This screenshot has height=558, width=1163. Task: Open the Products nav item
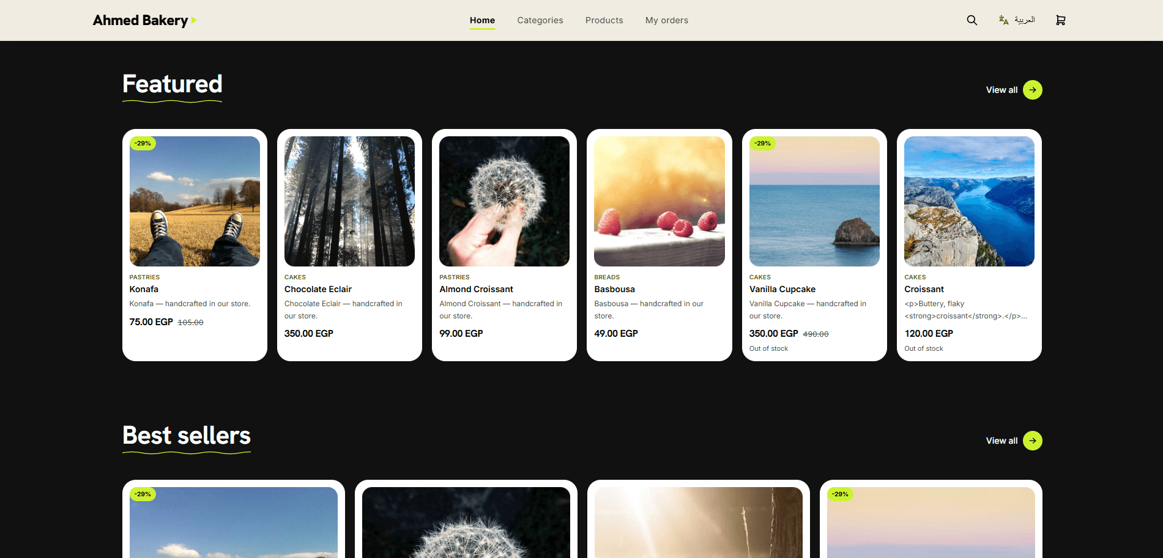point(604,20)
